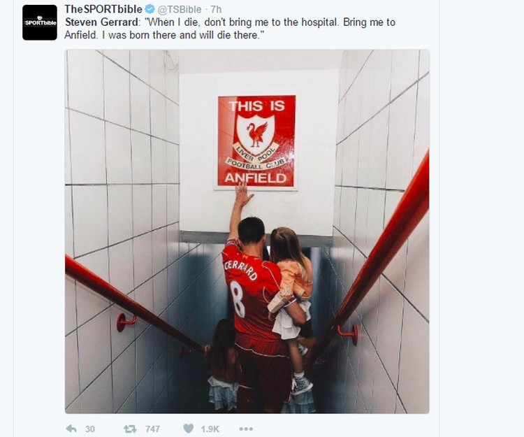
Task: Enlarge the Anfield tunnel photo
Action: click(247, 231)
